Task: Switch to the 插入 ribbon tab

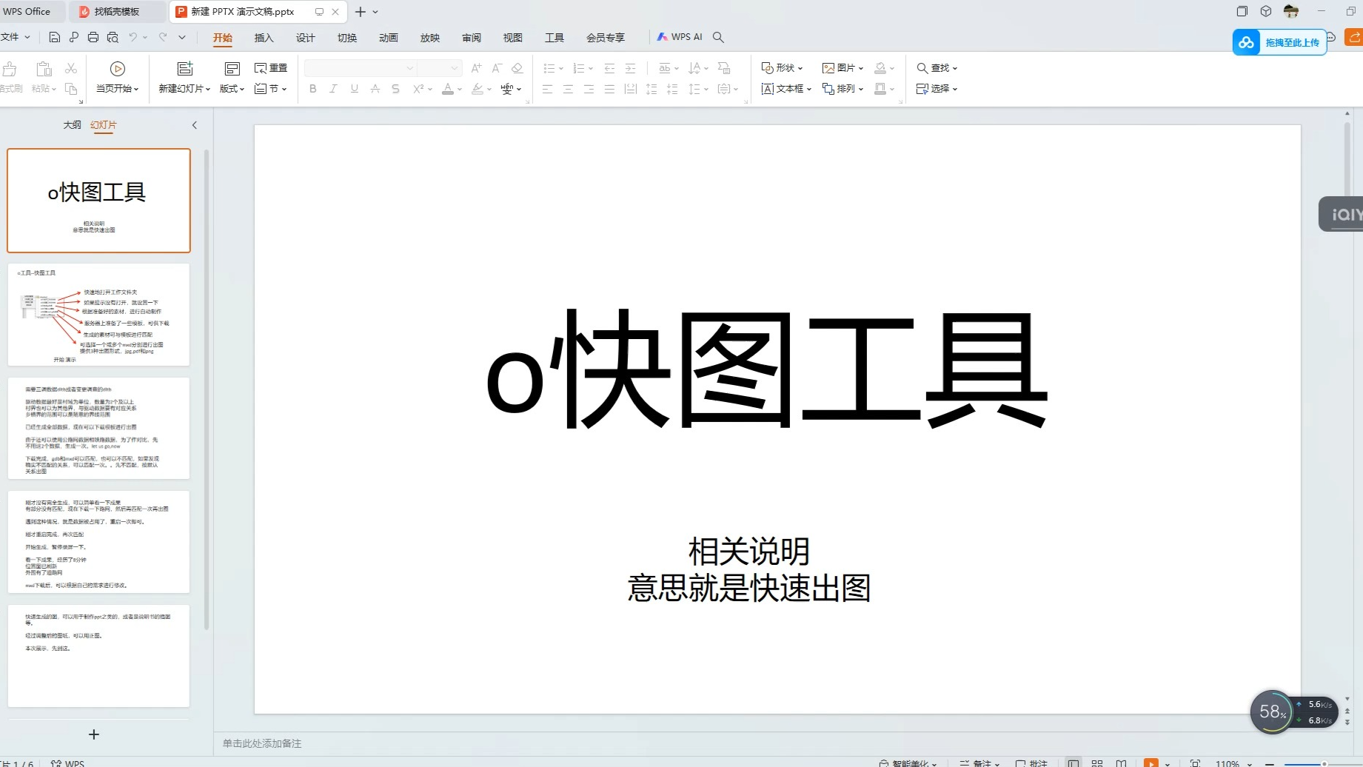Action: [264, 37]
